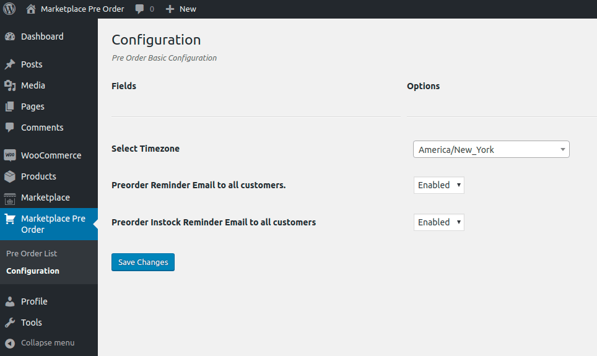The image size is (597, 356).
Task: Click the Save Changes button
Action: (x=143, y=263)
